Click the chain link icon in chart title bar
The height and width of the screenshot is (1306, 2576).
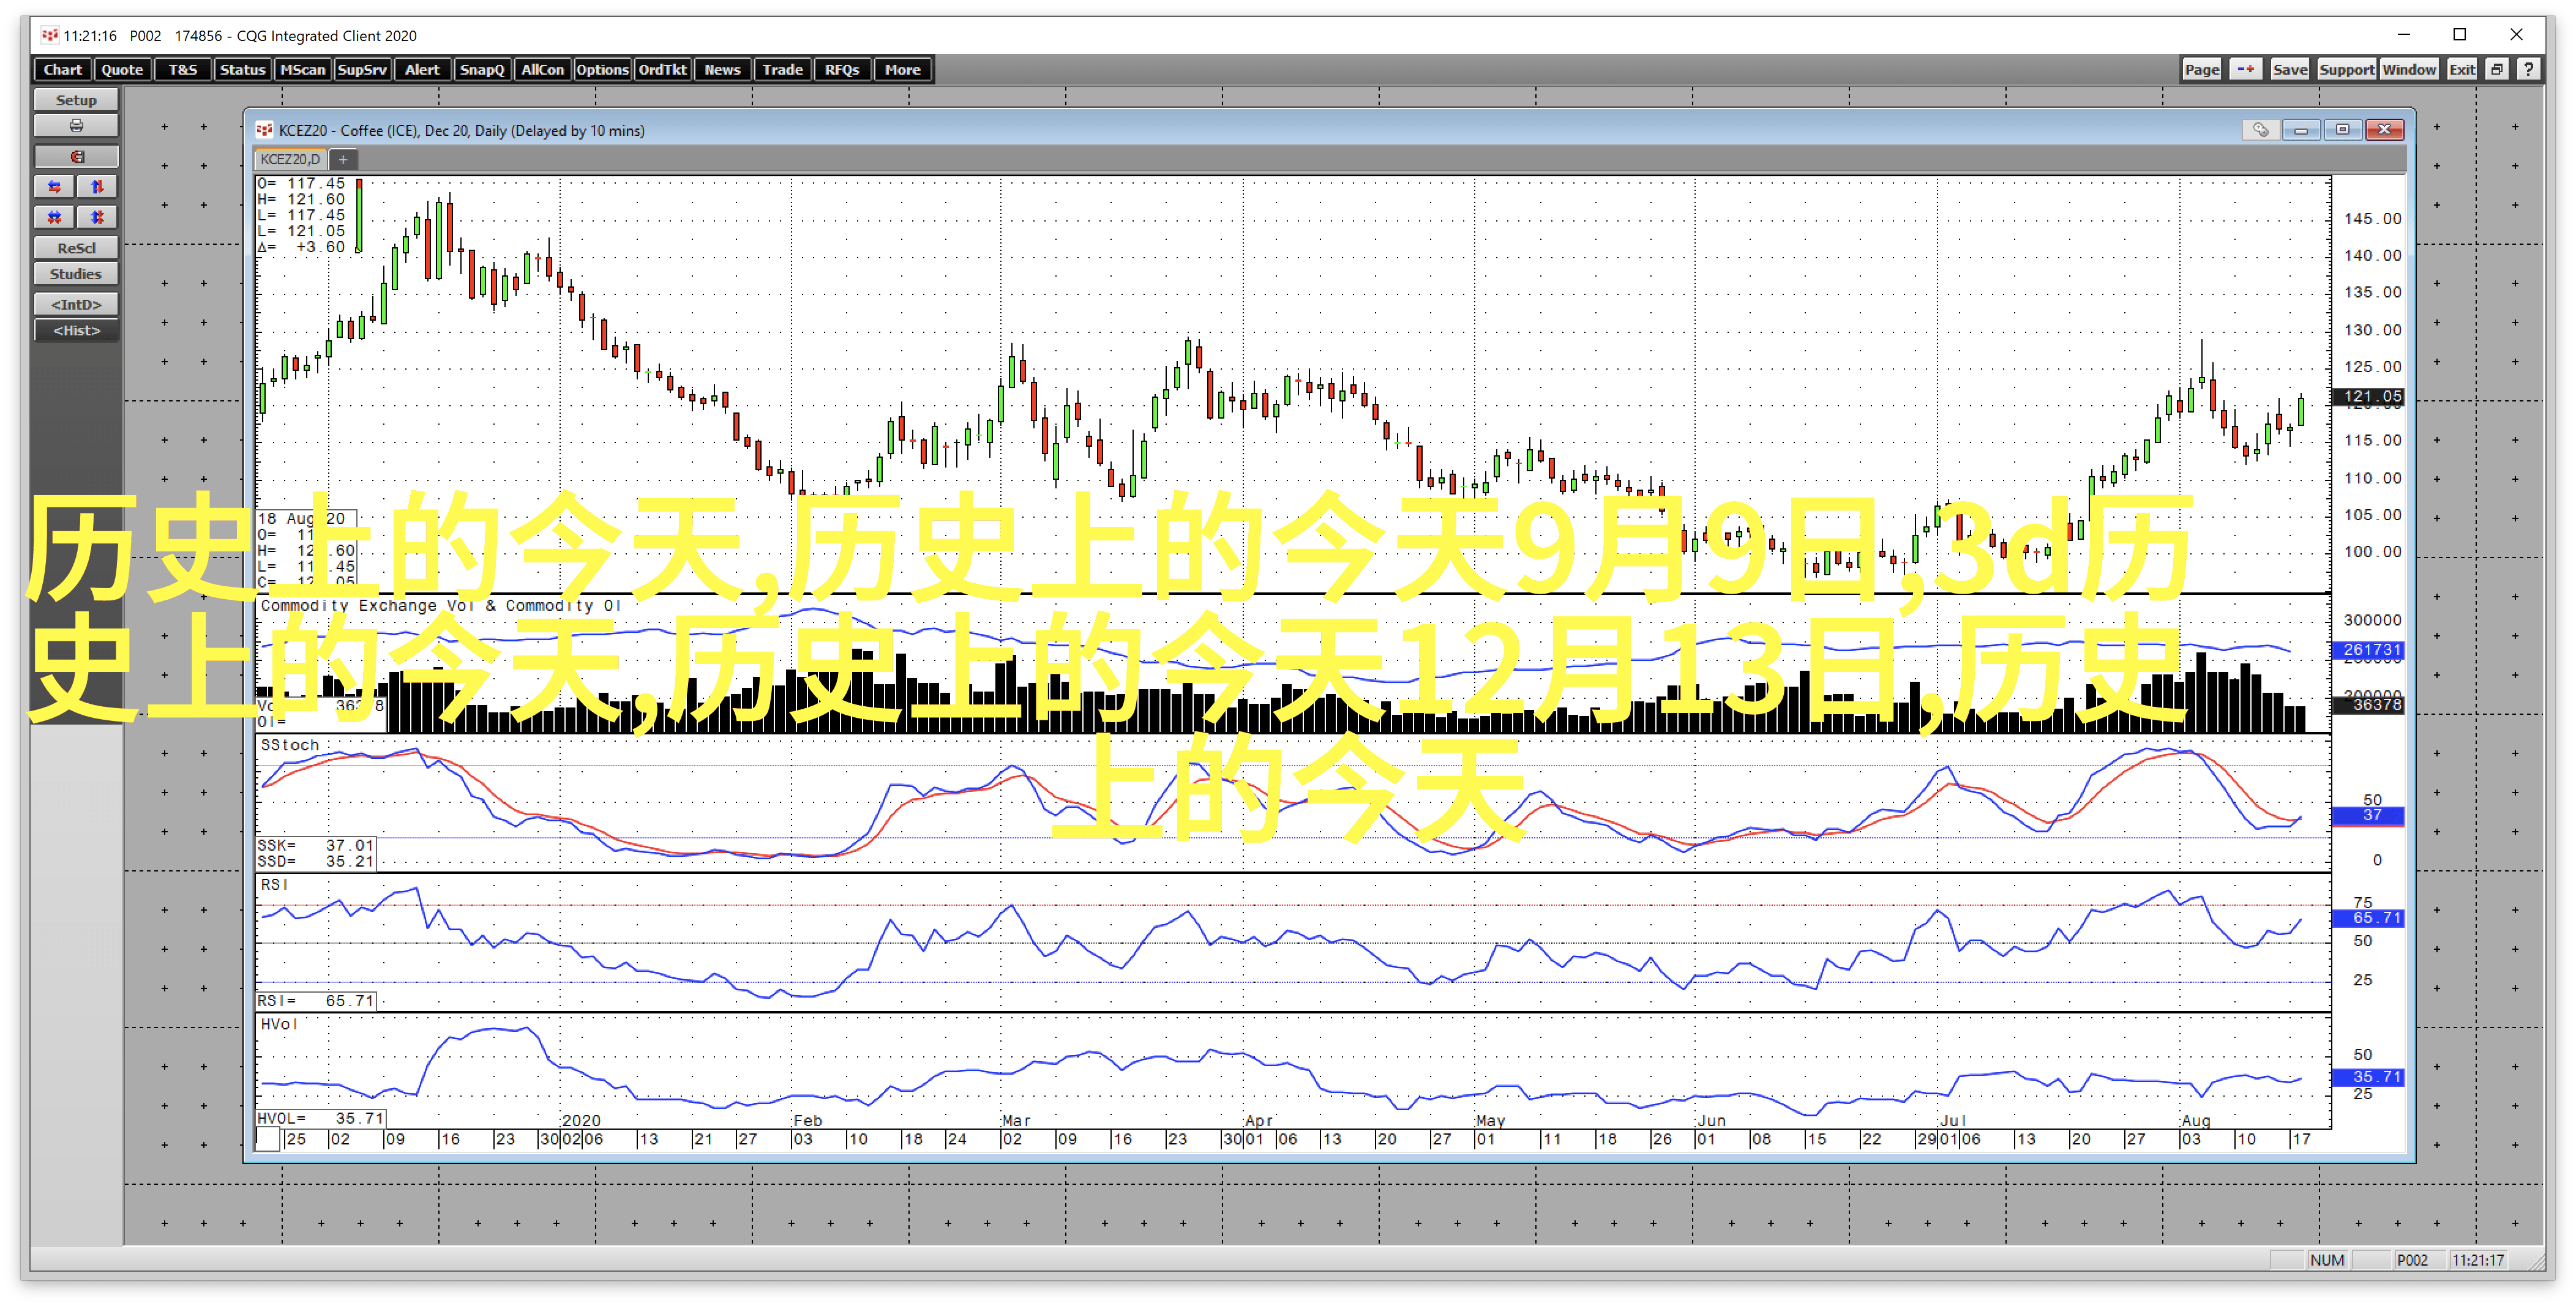click(x=2260, y=130)
